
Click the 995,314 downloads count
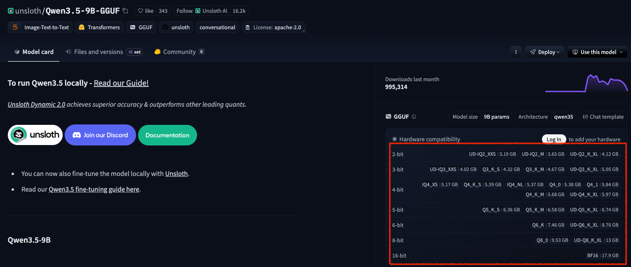coord(396,87)
